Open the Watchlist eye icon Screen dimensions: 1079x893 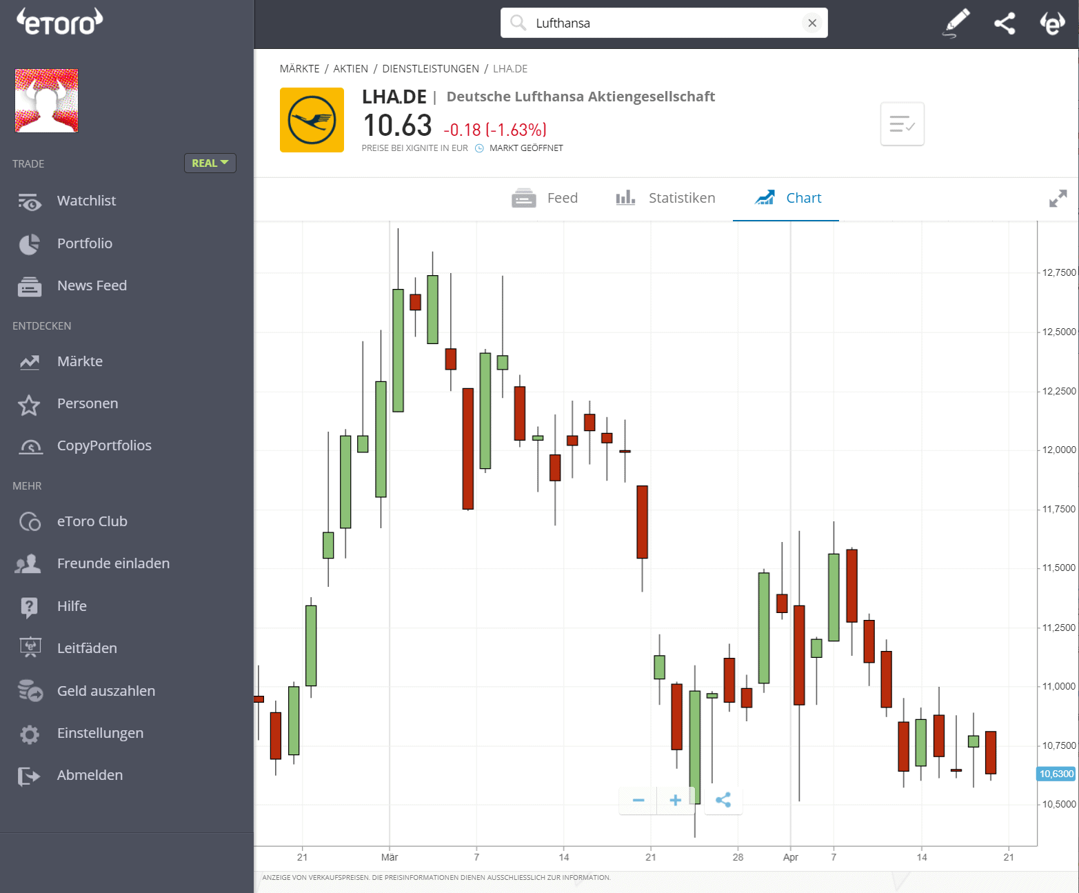click(30, 201)
